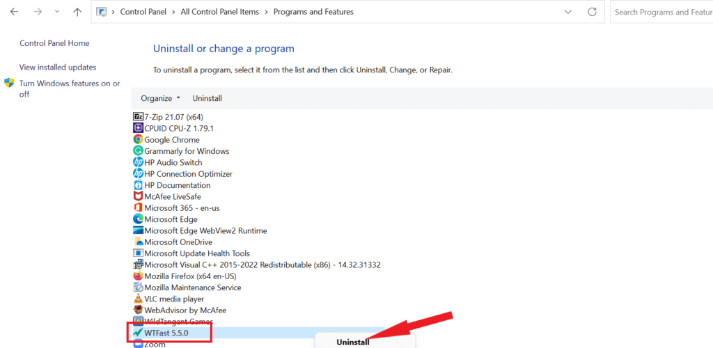The height and width of the screenshot is (348, 713).
Task: Click the Microsoft OneDrive cloud icon
Action: coord(138,242)
